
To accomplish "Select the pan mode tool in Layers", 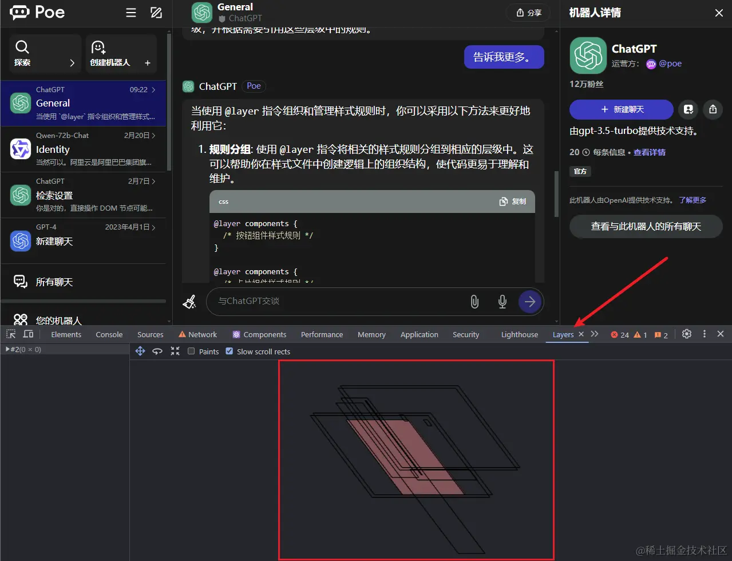I will click(x=140, y=351).
